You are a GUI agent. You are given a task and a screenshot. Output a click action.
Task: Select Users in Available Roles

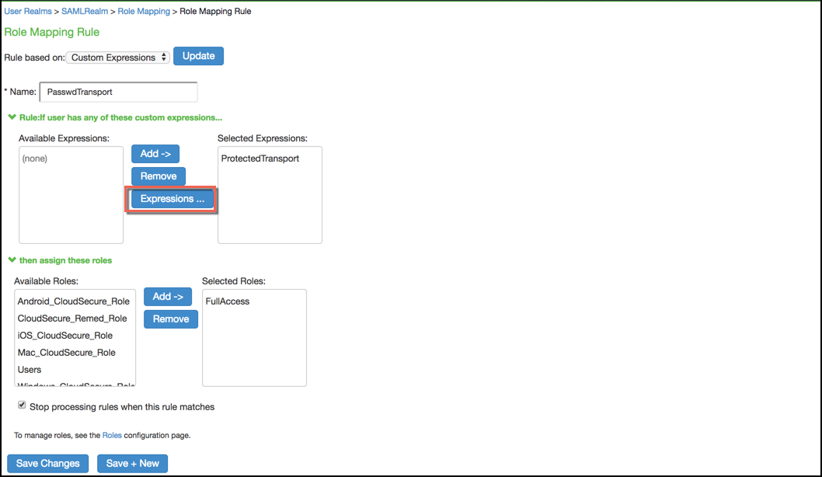[x=29, y=369]
